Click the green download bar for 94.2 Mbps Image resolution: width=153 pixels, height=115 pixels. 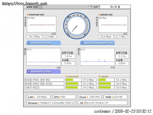point(72,87)
